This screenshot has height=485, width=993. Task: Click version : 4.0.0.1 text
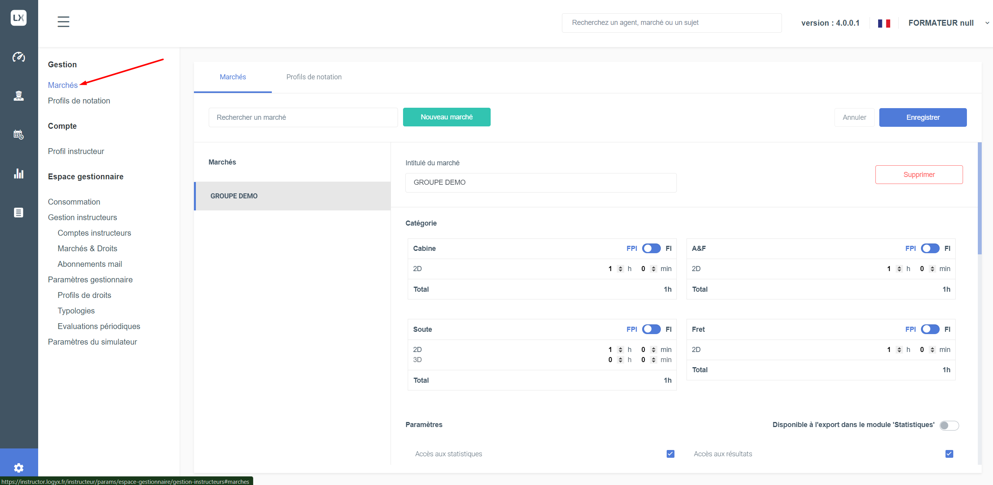pyautogui.click(x=830, y=23)
